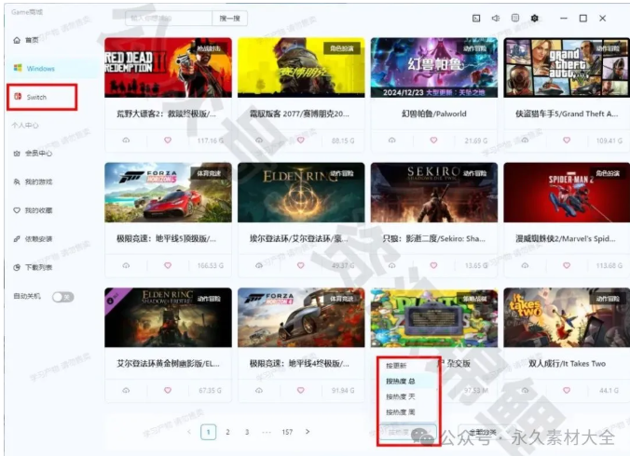This screenshot has height=456, width=630.
Task: Open the 极限竞速:地平线4终极版 title
Action: [x=299, y=363]
